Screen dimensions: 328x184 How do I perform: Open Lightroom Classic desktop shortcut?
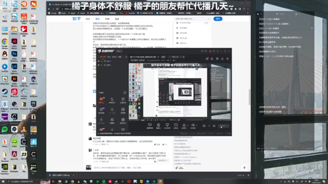(x=14, y=68)
